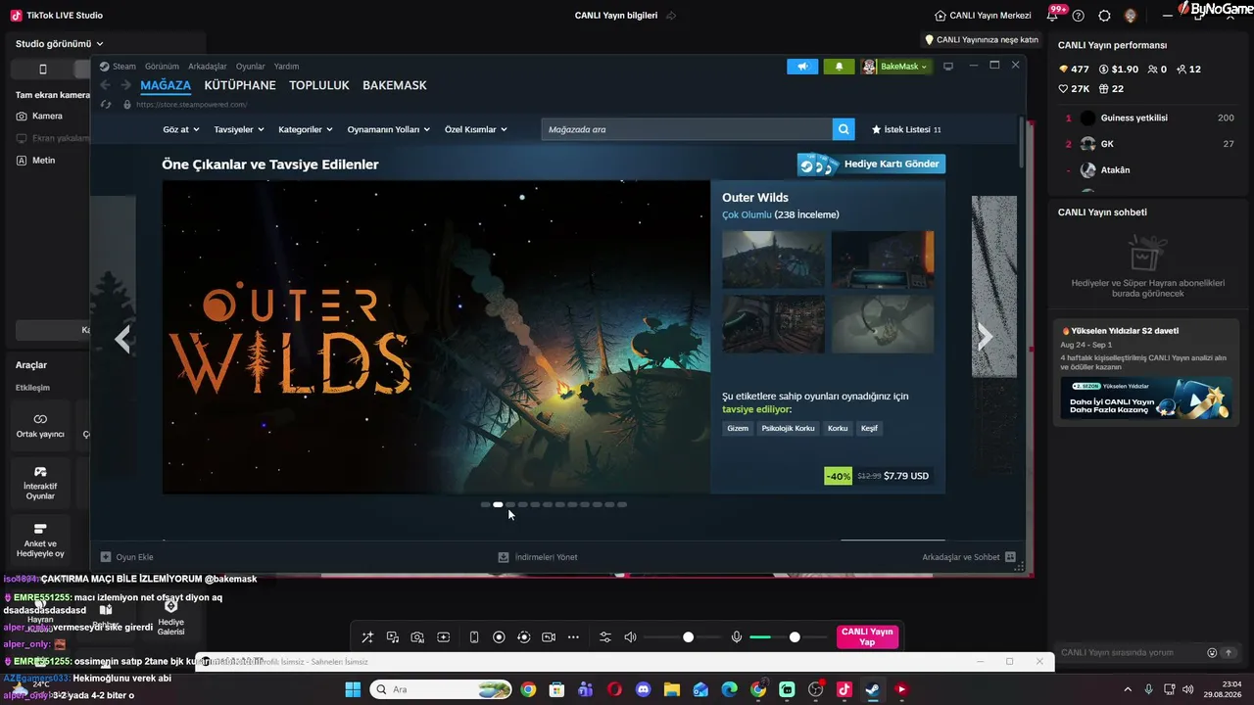Viewport: 1254px width, 705px height.
Task: Open Discord from the taskbar
Action: click(643, 689)
